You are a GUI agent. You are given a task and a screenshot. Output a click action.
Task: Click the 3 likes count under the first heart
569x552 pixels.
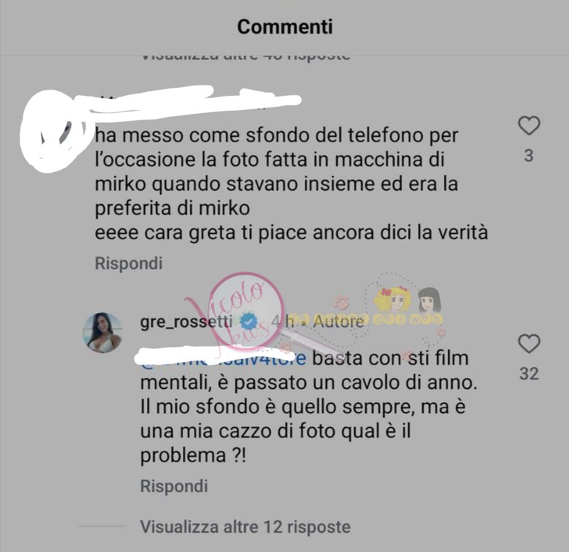529,155
